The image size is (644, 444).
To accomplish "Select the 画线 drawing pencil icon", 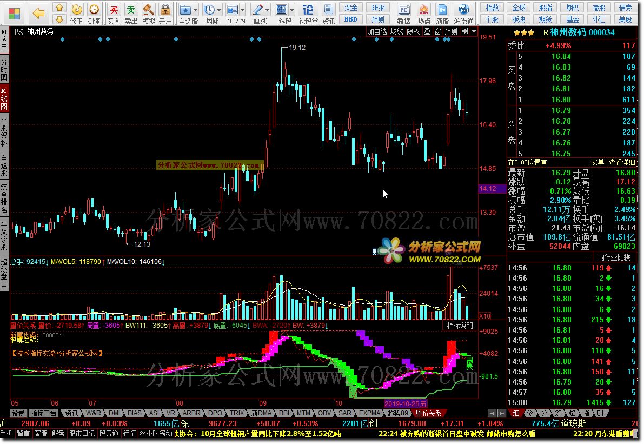I will click(x=257, y=10).
